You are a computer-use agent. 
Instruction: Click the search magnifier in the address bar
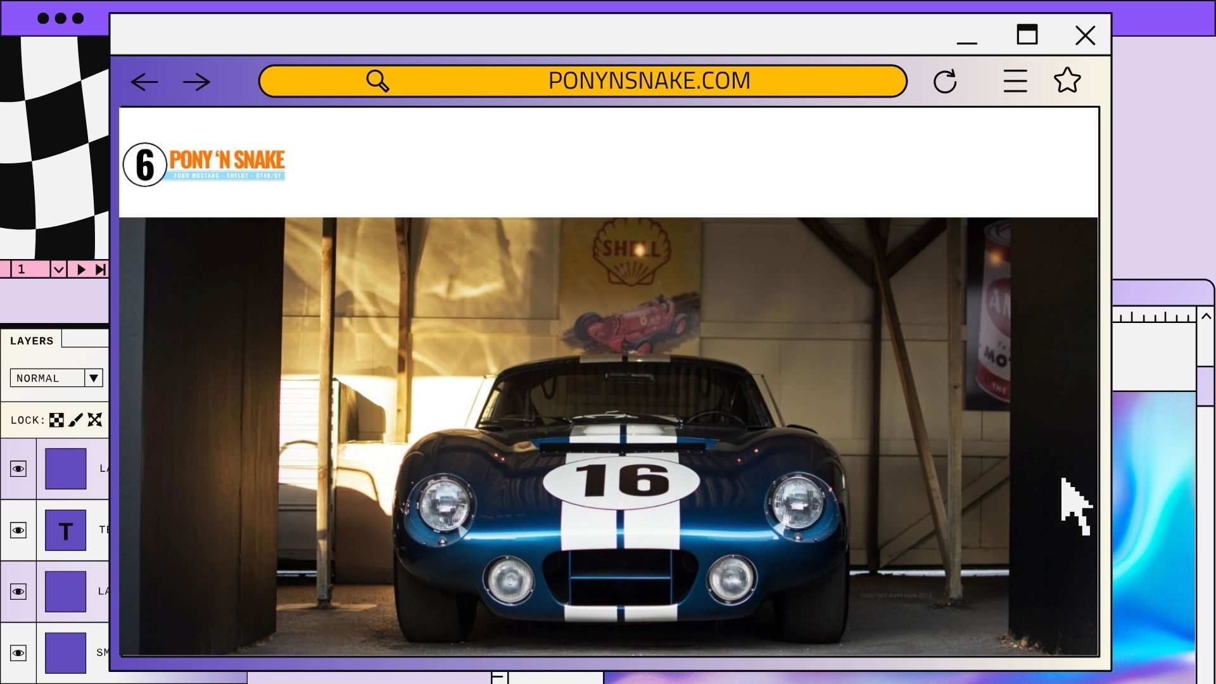click(x=378, y=80)
